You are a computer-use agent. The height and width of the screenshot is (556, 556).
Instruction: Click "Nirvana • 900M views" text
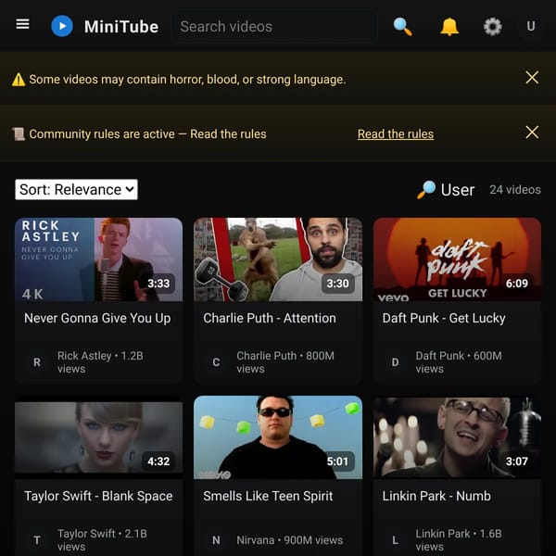[x=290, y=540]
